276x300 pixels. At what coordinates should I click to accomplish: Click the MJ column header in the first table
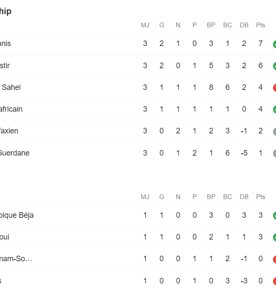[x=145, y=25]
